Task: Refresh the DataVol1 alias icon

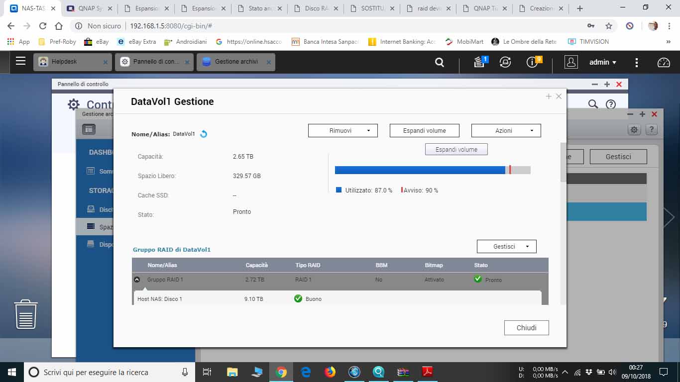Action: [x=204, y=134]
